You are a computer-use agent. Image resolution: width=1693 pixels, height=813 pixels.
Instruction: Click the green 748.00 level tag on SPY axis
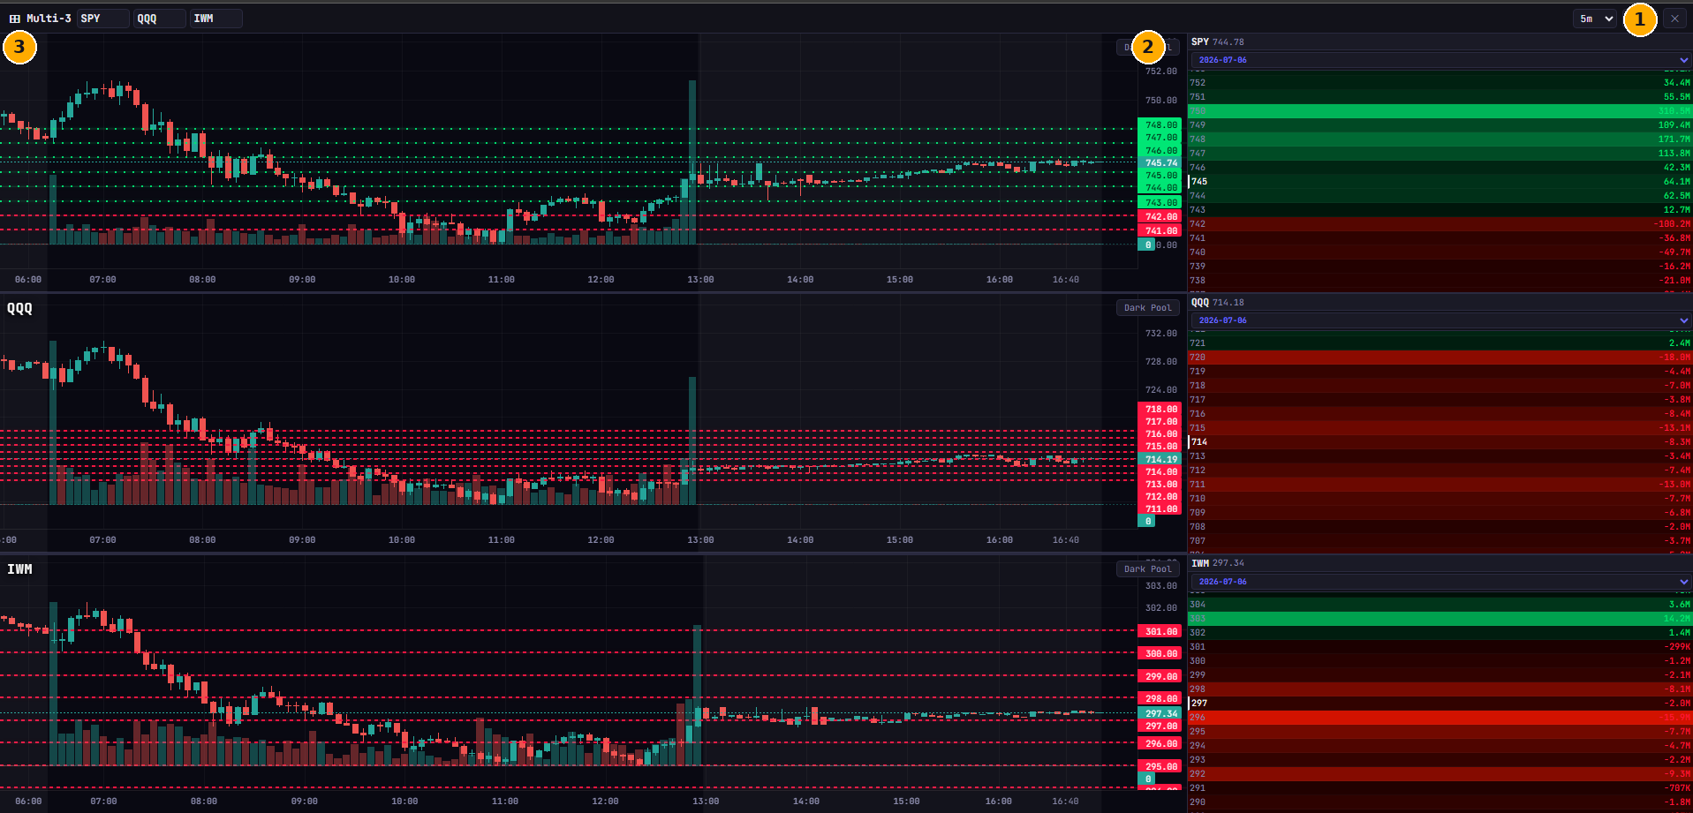tap(1160, 124)
